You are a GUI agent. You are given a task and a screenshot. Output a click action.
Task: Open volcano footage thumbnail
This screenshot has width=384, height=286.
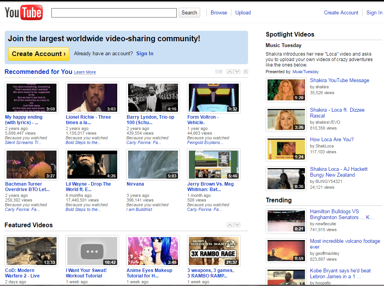[286, 251]
